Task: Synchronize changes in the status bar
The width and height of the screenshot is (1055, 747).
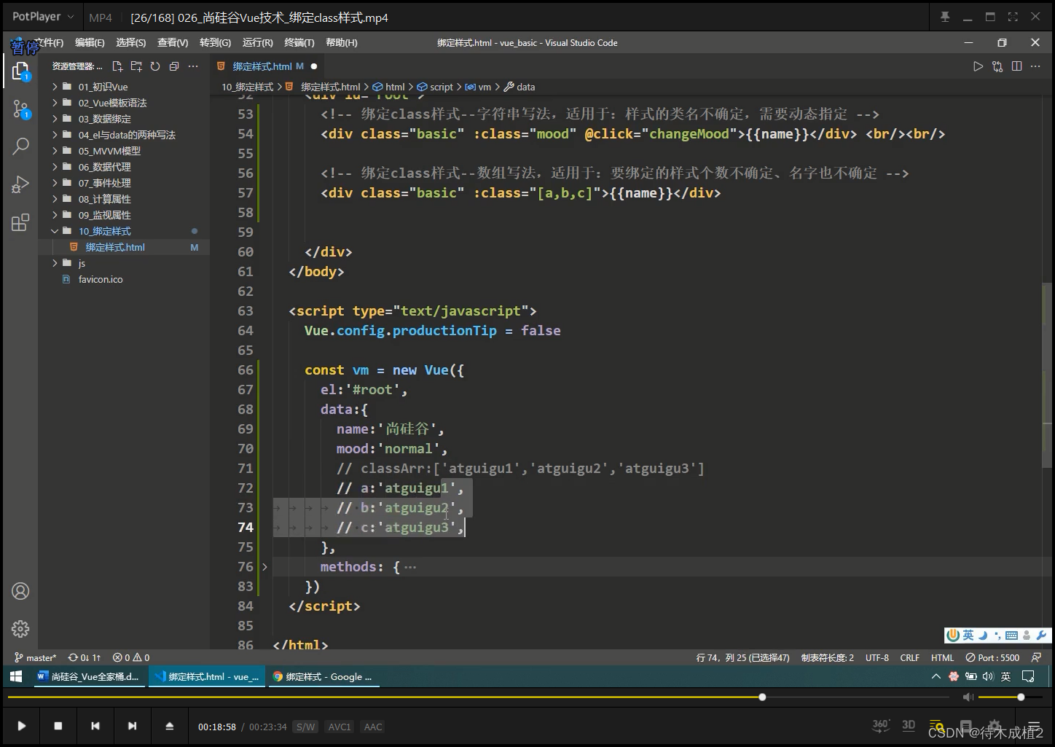Action: (85, 657)
